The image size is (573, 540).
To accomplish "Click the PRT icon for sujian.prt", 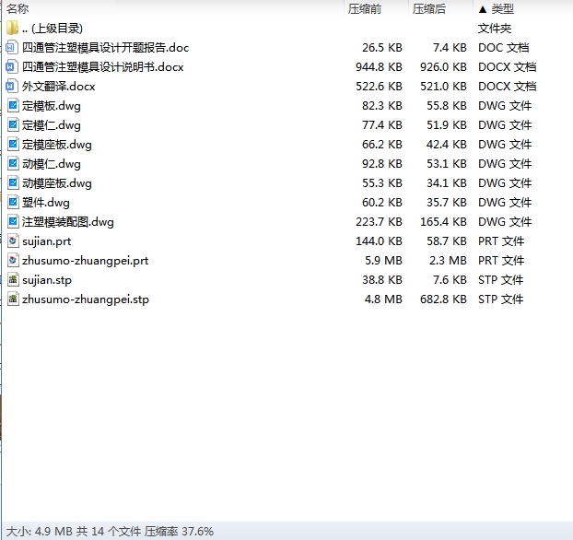I will [13, 241].
